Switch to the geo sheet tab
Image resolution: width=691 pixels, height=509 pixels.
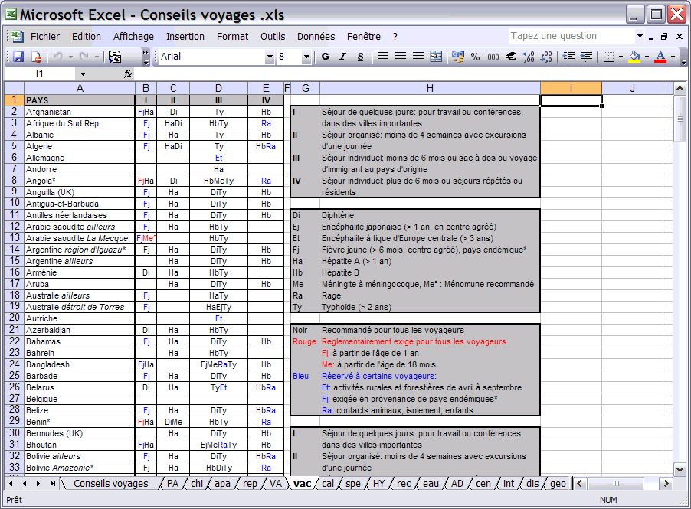(558, 484)
